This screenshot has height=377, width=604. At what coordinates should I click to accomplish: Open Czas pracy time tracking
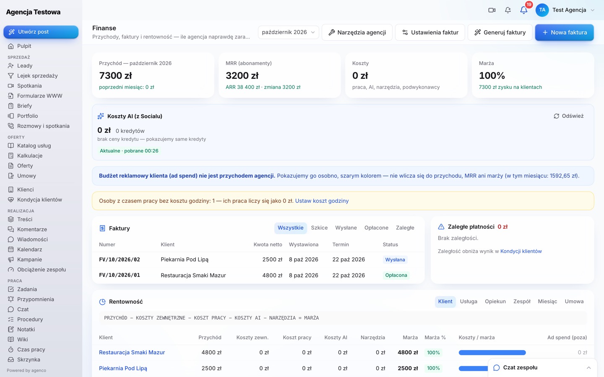tap(41, 350)
